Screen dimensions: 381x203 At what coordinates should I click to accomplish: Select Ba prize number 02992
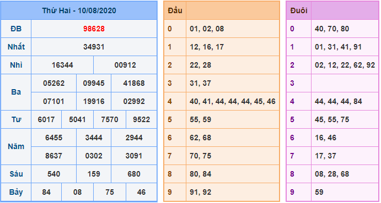(x=134, y=101)
